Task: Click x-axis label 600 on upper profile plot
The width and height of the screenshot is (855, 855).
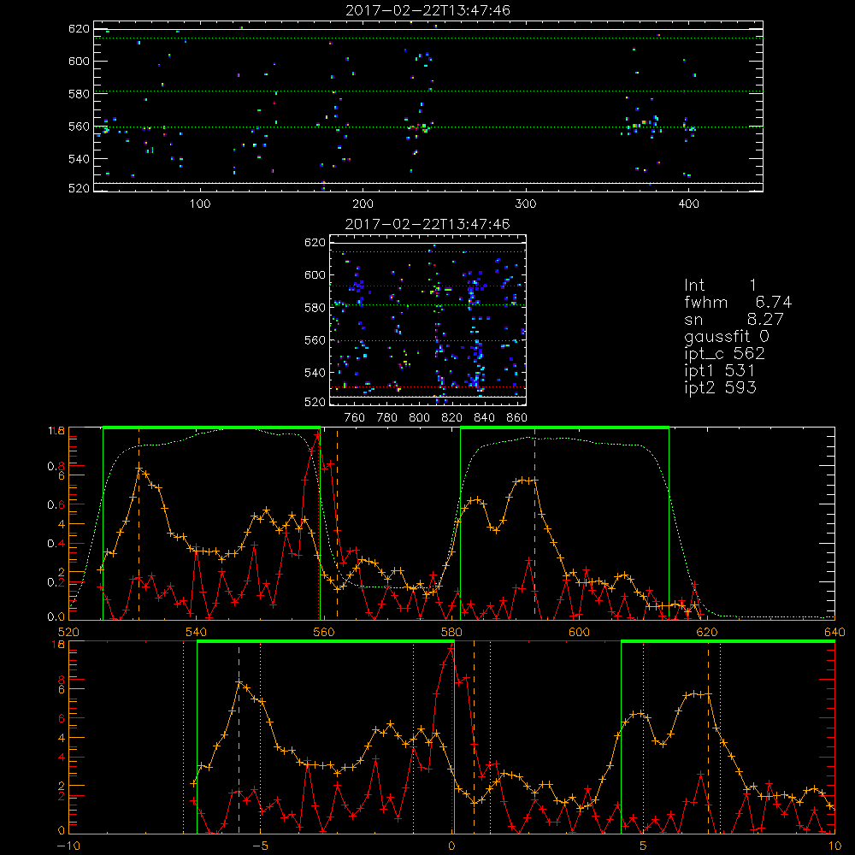Action: click(x=579, y=632)
